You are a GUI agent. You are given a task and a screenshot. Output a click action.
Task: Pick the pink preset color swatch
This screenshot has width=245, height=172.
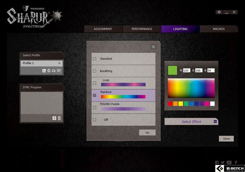pos(207,104)
